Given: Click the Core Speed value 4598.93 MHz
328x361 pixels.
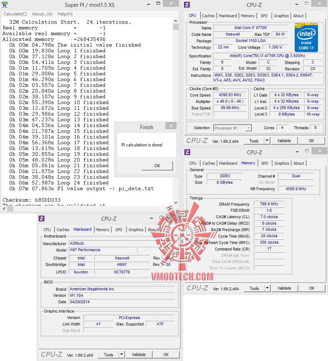Looking at the screenshot, I should 230,95.
